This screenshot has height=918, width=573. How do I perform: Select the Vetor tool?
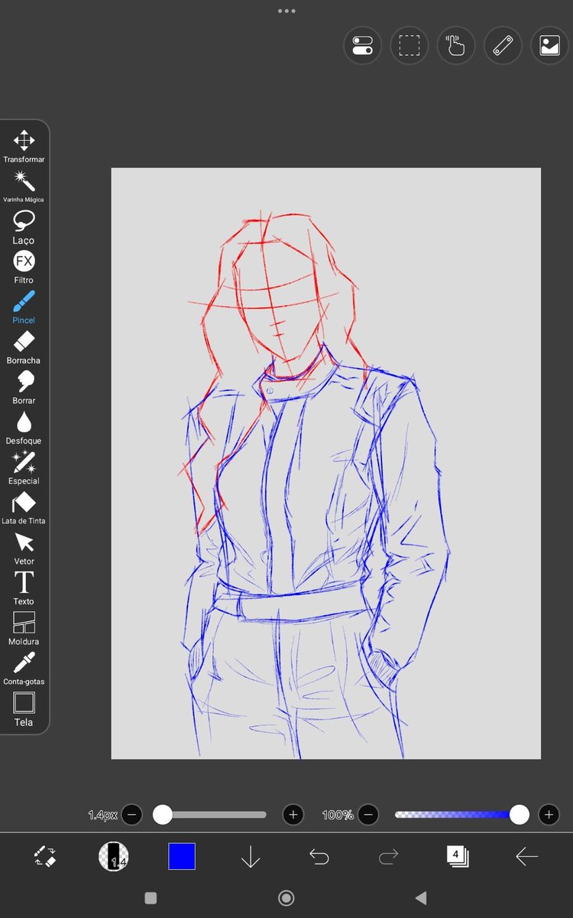point(24,549)
